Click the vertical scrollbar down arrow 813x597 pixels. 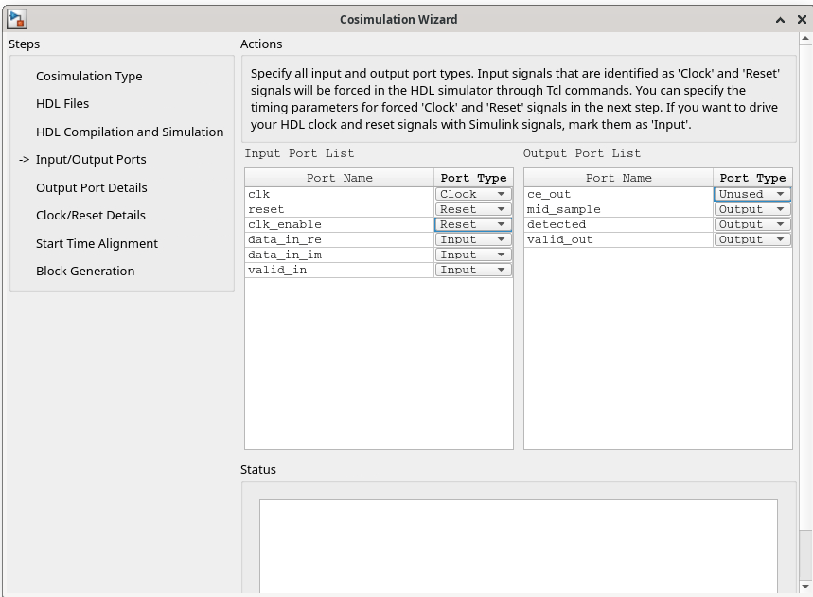coord(805,587)
